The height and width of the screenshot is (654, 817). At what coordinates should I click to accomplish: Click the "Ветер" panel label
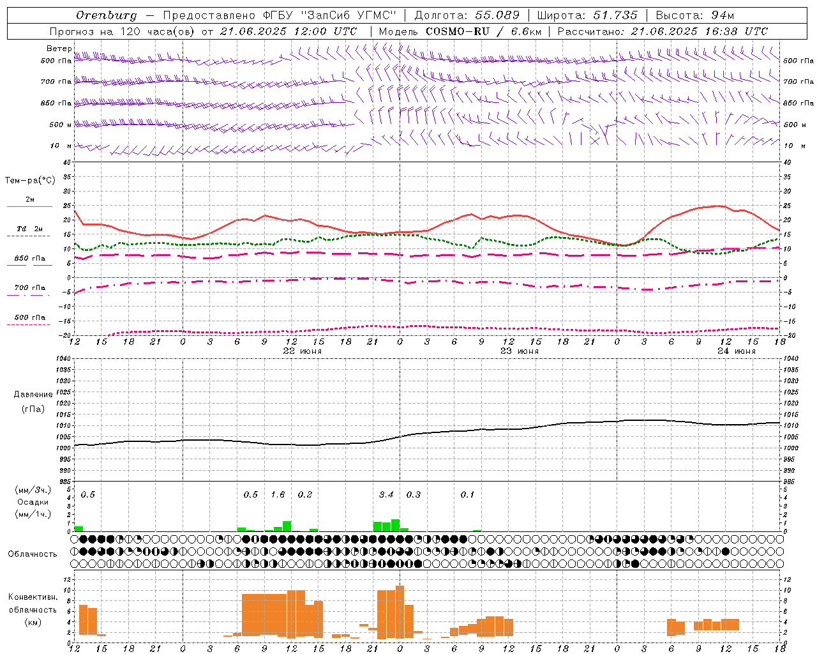coord(59,49)
